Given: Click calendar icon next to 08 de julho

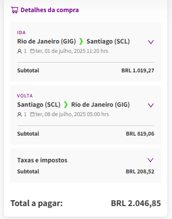Looking at the screenshot, I should [x=32, y=114].
